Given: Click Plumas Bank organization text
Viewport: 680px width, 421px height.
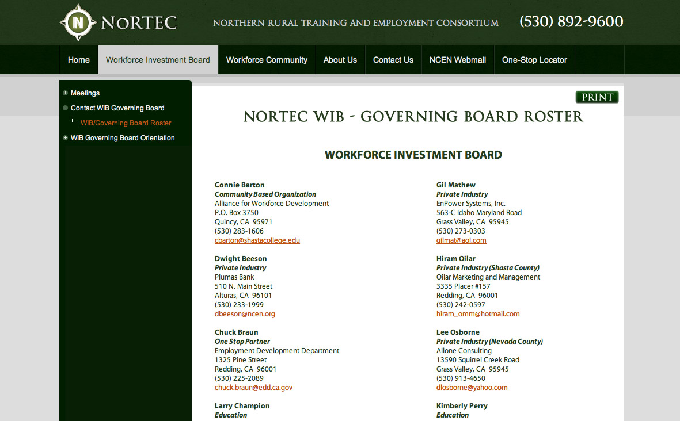Looking at the screenshot, I should 234,277.
